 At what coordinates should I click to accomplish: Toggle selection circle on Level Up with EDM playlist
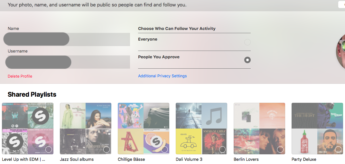pos(48,150)
